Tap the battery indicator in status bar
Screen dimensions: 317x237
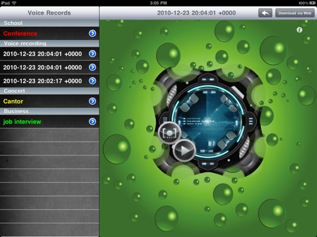tap(312, 3)
